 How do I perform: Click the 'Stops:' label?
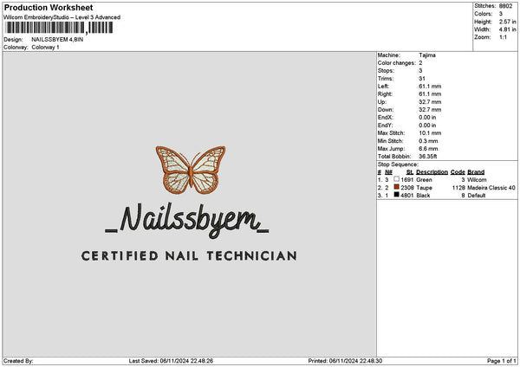(x=386, y=71)
